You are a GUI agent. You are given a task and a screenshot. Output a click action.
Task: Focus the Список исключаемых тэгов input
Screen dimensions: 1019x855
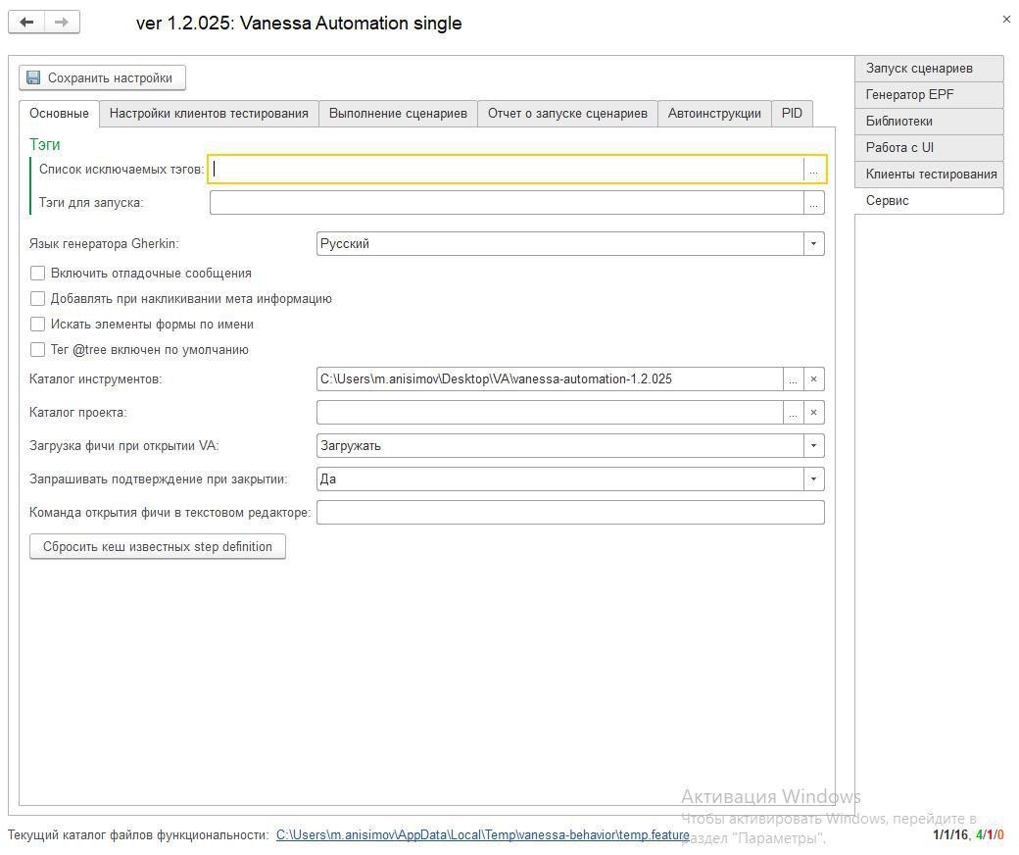[x=507, y=170]
